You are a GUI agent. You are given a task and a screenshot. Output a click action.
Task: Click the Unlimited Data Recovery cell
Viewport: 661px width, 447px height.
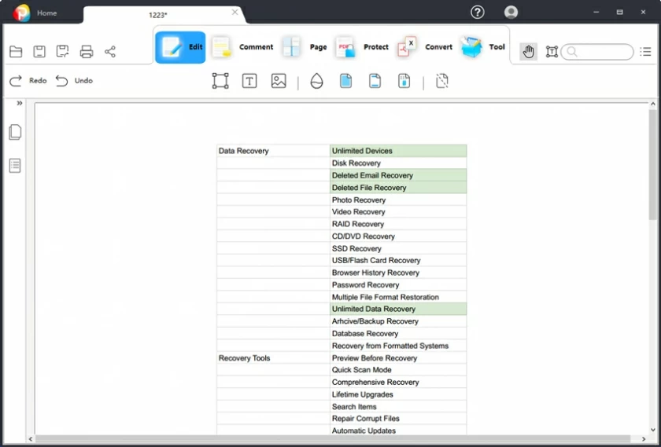click(398, 309)
